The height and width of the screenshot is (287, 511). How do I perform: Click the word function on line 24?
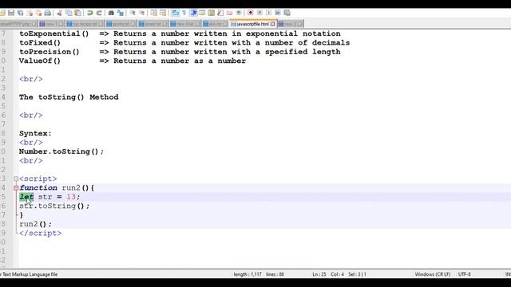click(x=38, y=188)
